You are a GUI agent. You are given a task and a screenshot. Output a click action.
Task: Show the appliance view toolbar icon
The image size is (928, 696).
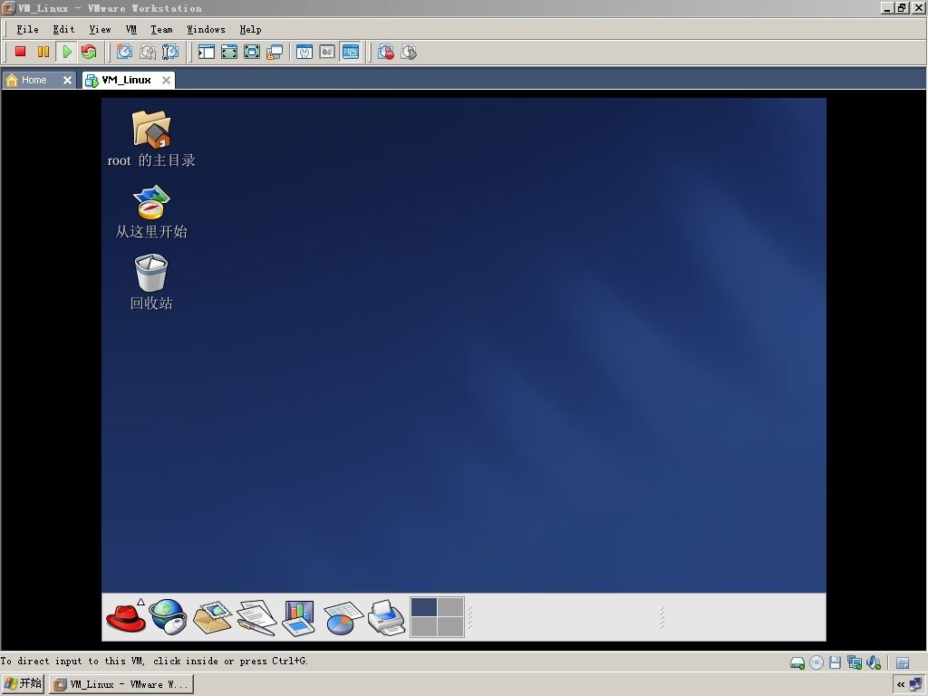click(x=327, y=52)
